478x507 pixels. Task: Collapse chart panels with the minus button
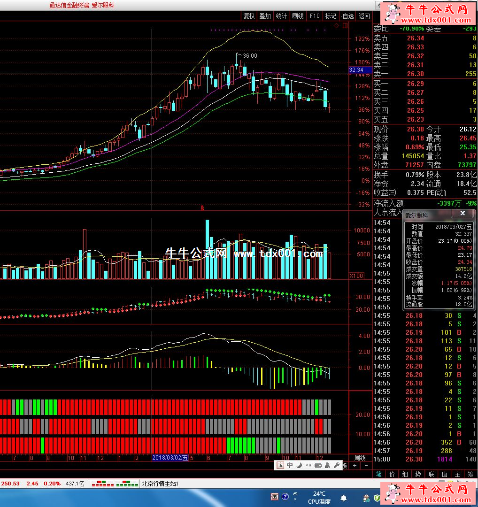[x=366, y=466]
